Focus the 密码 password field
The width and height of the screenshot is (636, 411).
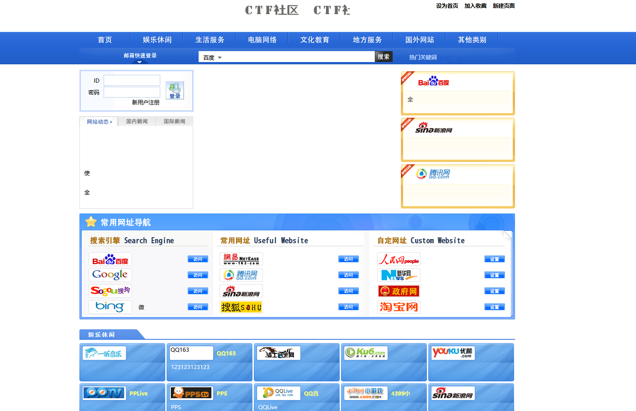pos(132,92)
